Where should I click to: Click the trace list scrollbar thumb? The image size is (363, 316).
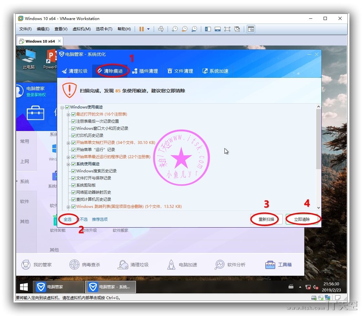318,139
